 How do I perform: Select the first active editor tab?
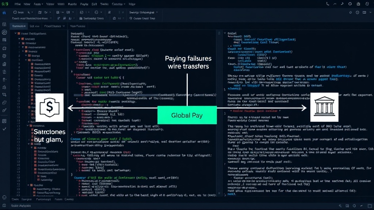tap(19, 26)
